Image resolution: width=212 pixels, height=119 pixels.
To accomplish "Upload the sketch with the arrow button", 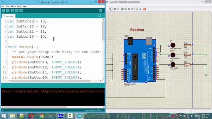I will [8, 11].
